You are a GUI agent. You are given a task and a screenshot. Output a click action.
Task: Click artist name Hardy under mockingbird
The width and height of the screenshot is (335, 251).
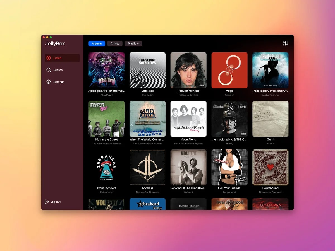[x=229, y=144]
